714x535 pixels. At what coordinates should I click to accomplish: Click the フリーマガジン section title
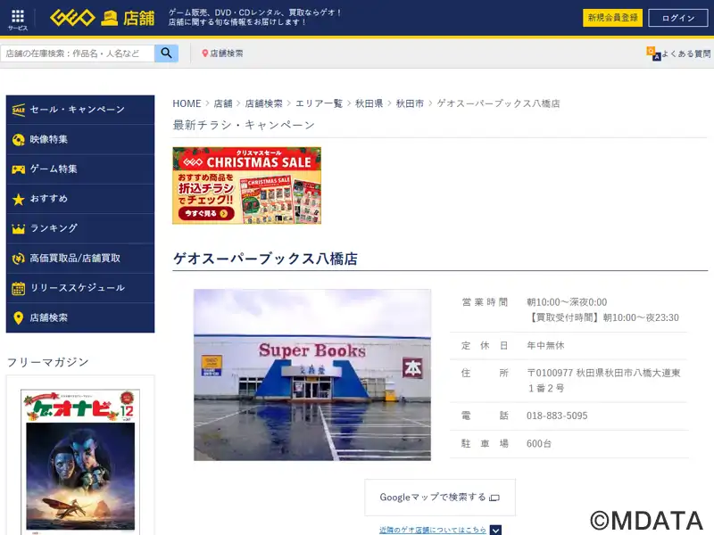(x=48, y=362)
